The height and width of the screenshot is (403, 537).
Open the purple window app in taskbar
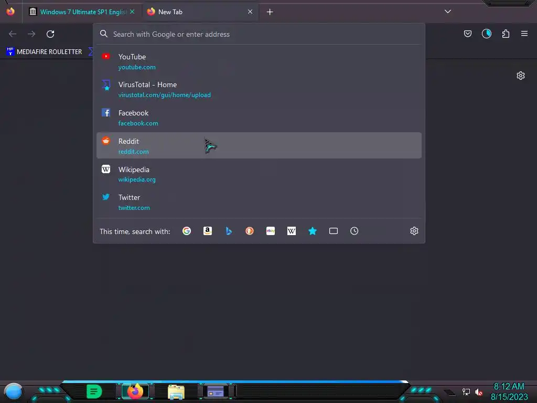tap(216, 391)
